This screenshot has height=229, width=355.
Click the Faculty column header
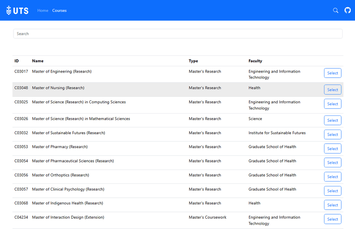pos(255,61)
